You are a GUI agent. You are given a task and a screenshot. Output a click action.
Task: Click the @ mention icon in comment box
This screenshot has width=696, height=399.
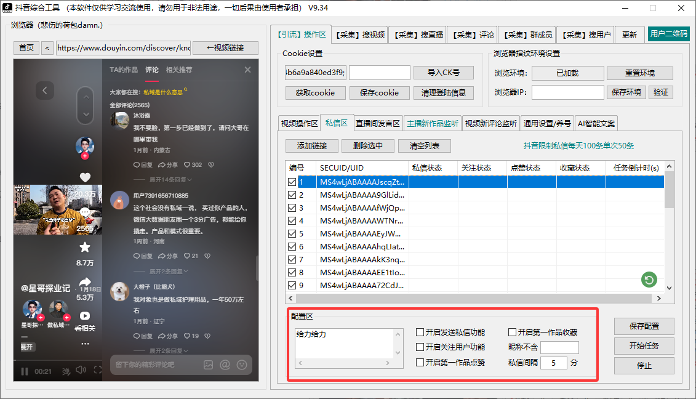pos(225,365)
